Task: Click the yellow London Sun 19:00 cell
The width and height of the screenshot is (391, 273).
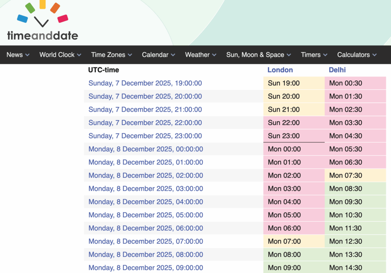Action: click(294, 83)
